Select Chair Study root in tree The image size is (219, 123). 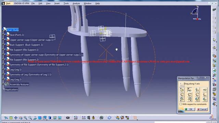click(x=12, y=30)
